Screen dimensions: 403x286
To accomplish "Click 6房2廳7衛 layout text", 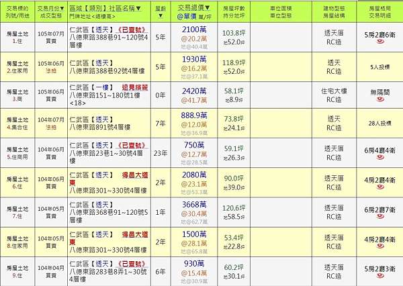I will pos(380,210).
